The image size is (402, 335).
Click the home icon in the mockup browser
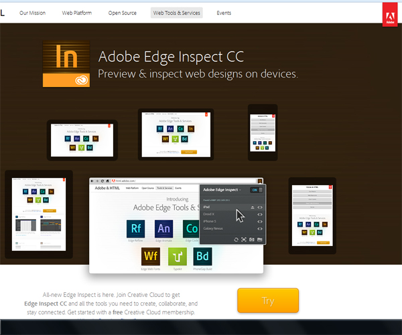tap(107, 181)
